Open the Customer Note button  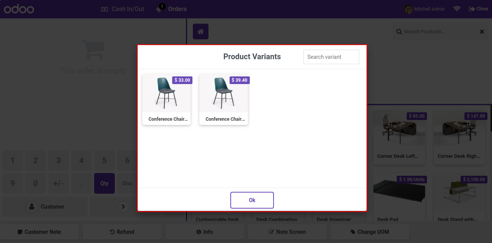point(39,232)
